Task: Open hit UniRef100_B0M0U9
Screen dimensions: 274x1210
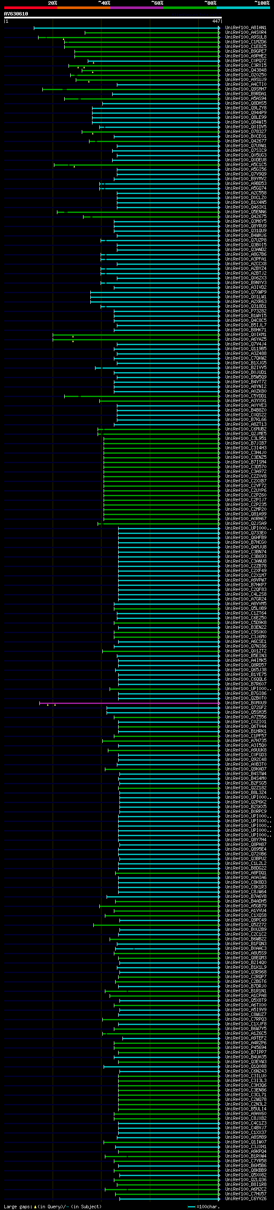Action: pos(245,703)
